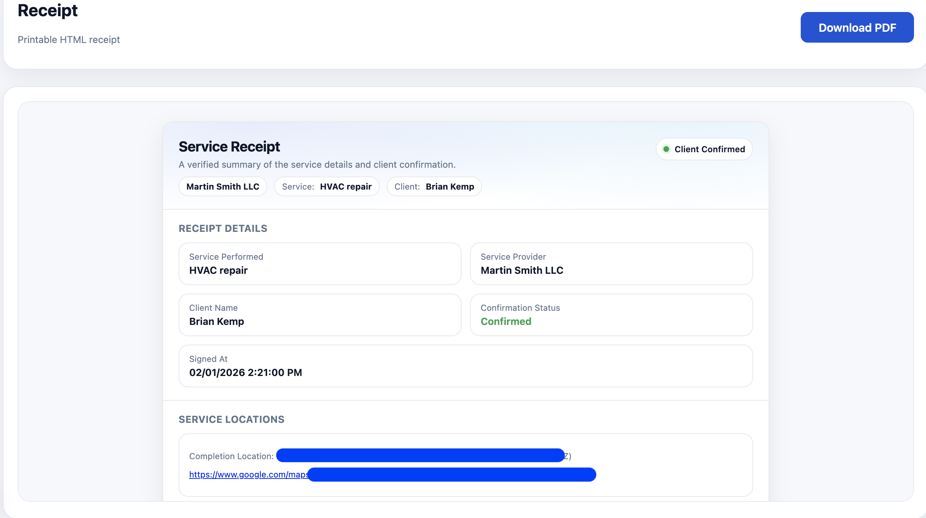The height and width of the screenshot is (518, 926).
Task: Open the Google Maps location link
Action: point(248,474)
